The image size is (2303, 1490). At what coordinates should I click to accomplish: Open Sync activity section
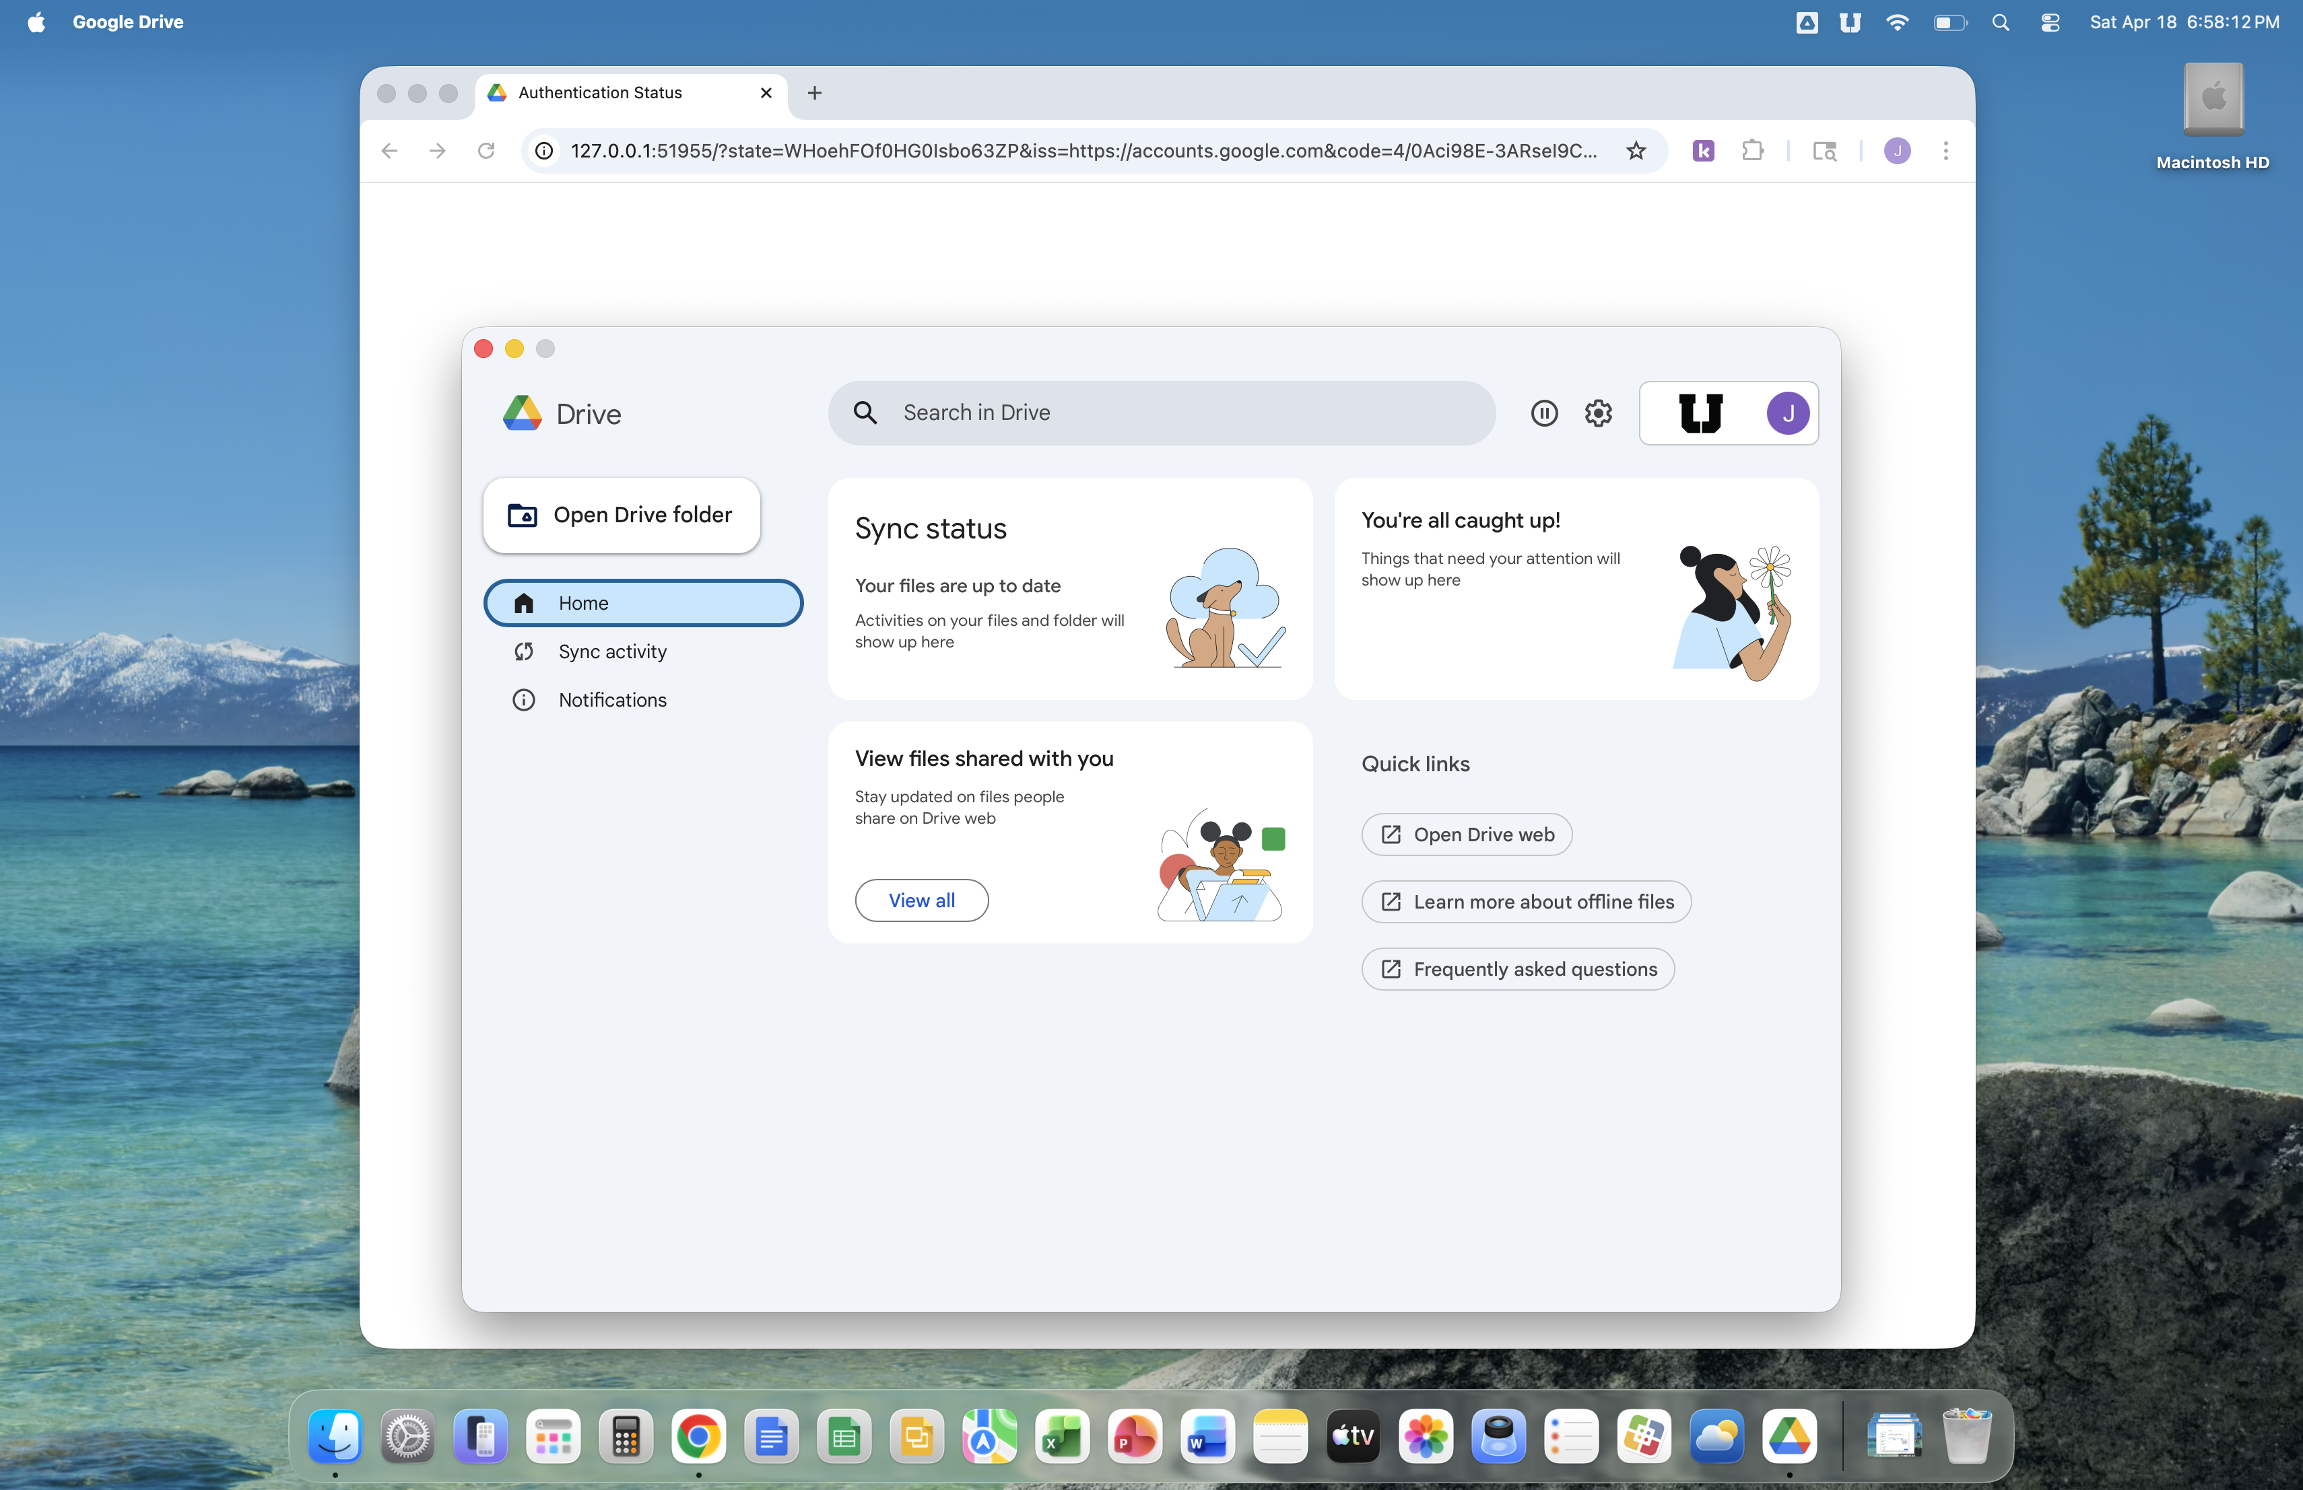click(x=611, y=651)
